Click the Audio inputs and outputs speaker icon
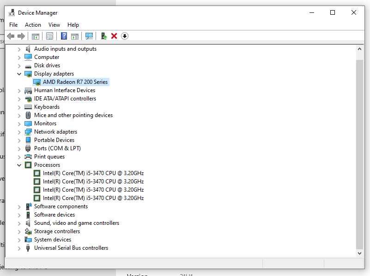The width and height of the screenshot is (370, 276). (28, 49)
